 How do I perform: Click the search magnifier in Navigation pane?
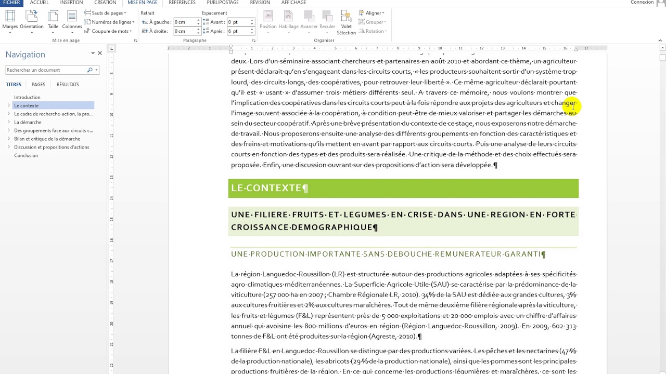tap(89, 70)
